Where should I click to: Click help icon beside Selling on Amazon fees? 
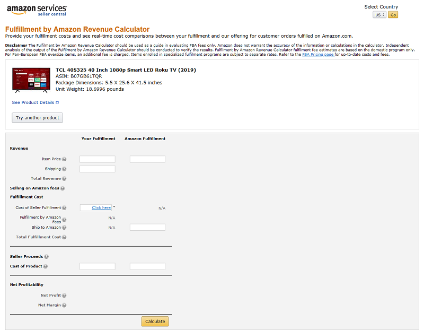click(x=63, y=188)
